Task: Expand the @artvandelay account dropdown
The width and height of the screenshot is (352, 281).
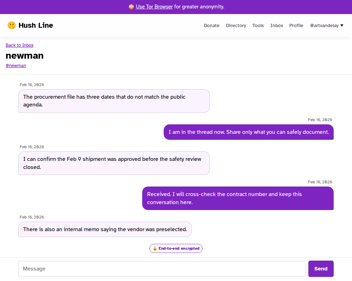Action: [x=327, y=26]
